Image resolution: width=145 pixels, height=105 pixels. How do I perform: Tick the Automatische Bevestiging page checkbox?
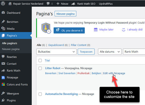click(x=40, y=94)
